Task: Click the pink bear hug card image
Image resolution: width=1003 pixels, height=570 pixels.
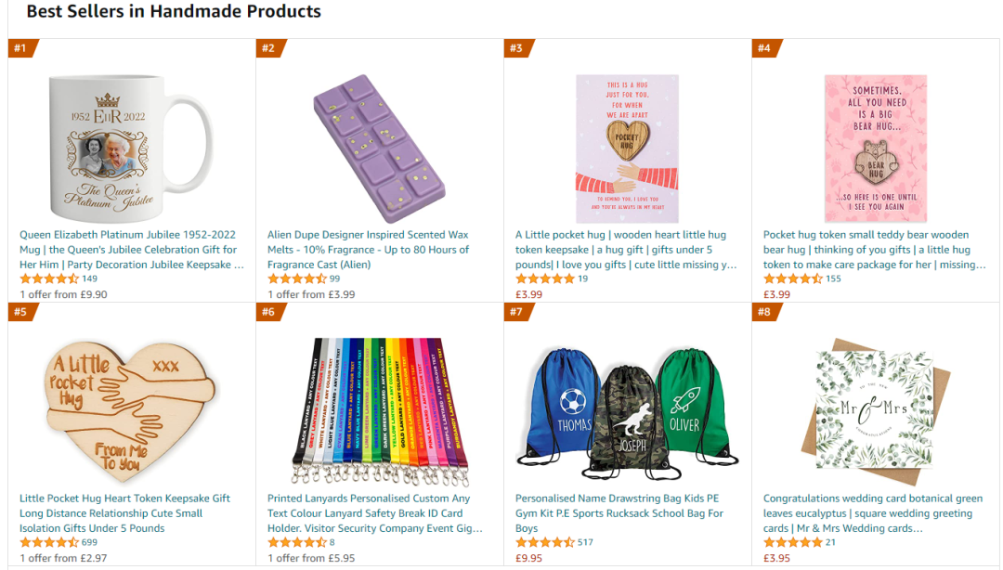Action: (x=875, y=149)
